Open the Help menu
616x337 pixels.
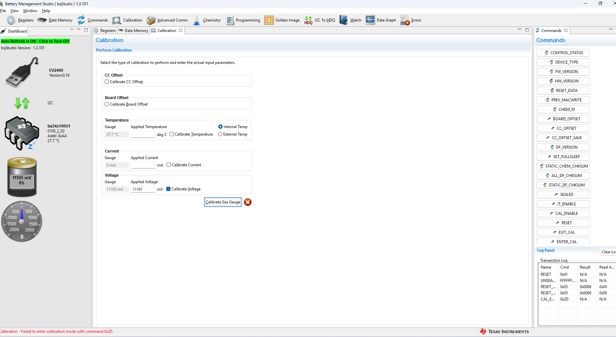click(x=46, y=11)
